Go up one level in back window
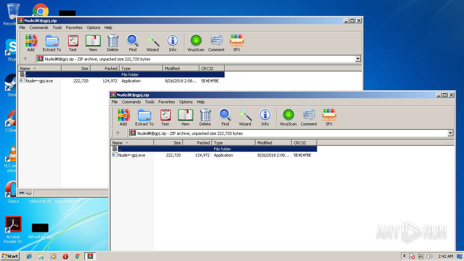Image resolution: width=464 pixels, height=261 pixels. 25,59
